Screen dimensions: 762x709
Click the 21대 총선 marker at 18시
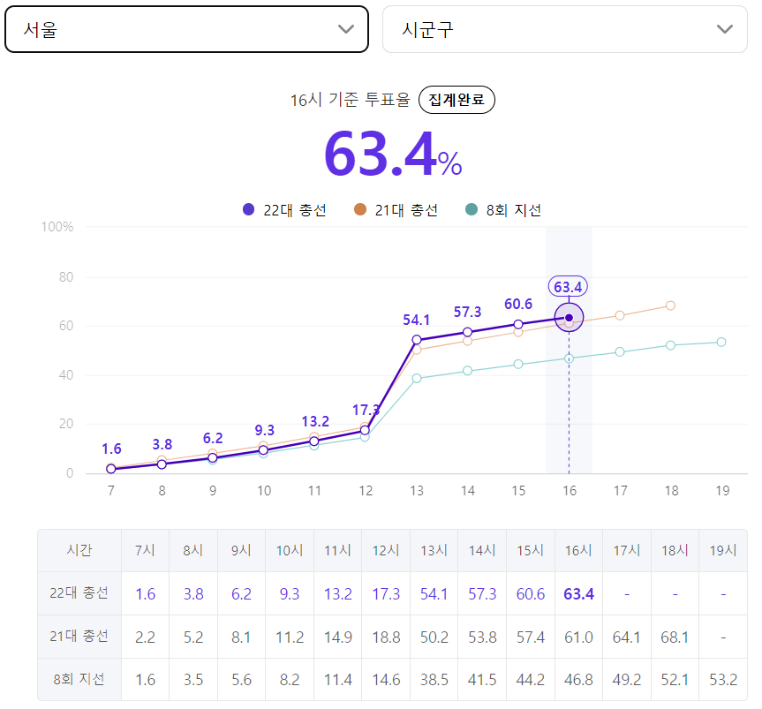[x=670, y=305]
